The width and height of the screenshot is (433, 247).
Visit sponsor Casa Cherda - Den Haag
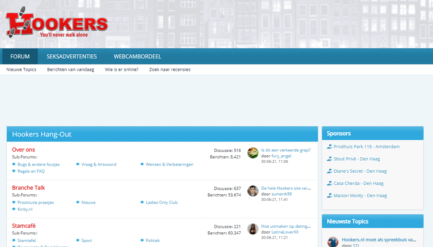point(359,183)
